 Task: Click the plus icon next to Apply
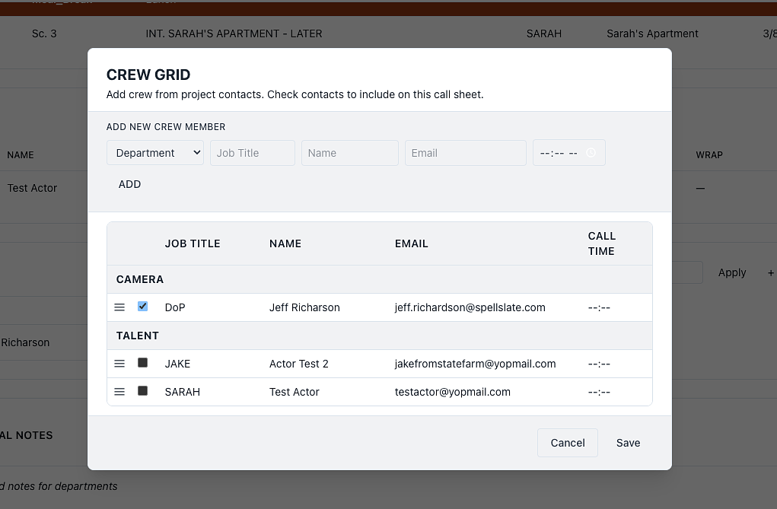[x=771, y=272]
